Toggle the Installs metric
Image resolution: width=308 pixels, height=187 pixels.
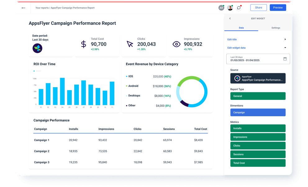coord(258,128)
